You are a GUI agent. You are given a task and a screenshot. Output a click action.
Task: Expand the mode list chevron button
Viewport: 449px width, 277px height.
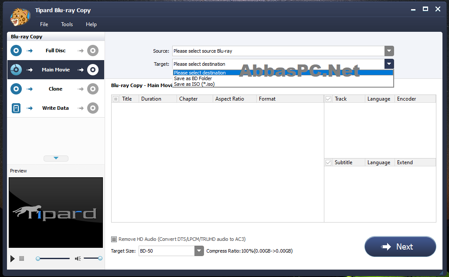click(56, 158)
